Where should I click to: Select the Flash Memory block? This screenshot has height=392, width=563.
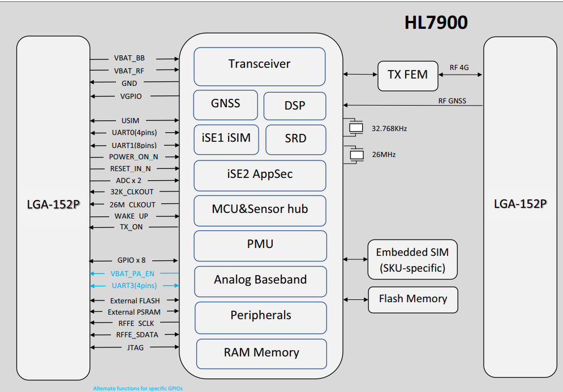[x=413, y=299]
